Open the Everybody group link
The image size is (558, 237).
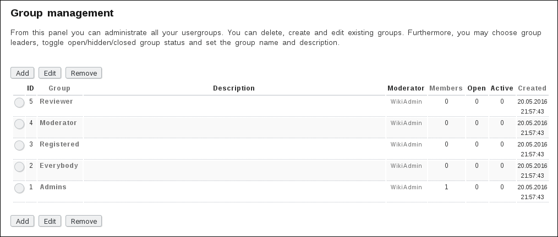[x=59, y=166]
